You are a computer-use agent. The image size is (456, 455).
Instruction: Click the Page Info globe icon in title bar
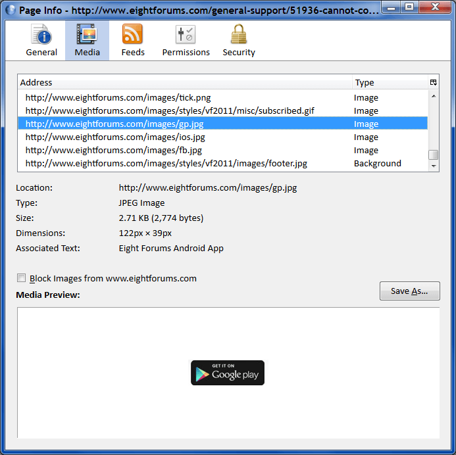pyautogui.click(x=11, y=10)
